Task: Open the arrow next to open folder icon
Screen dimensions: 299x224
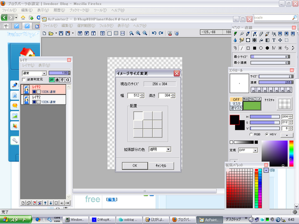Action: point(56,33)
